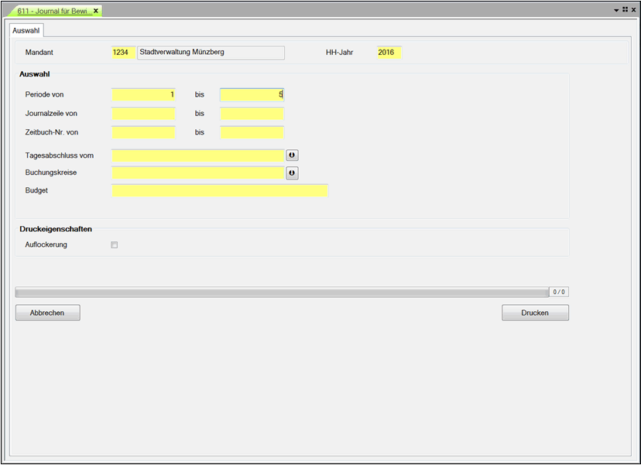The image size is (641, 465).
Task: Close the 611 Journal tab via its x
Action: click(96, 11)
